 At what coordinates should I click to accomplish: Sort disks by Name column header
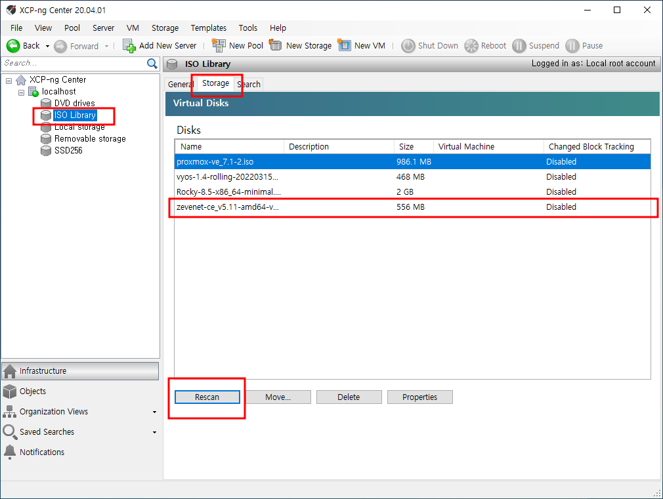229,147
